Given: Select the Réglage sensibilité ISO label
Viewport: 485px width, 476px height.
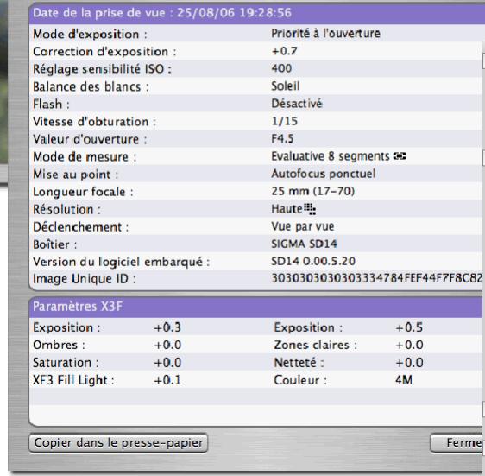Looking at the screenshot, I should point(102,69).
